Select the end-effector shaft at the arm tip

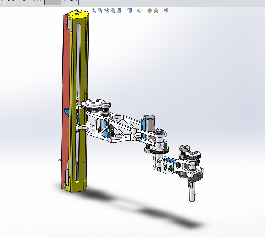192,192
